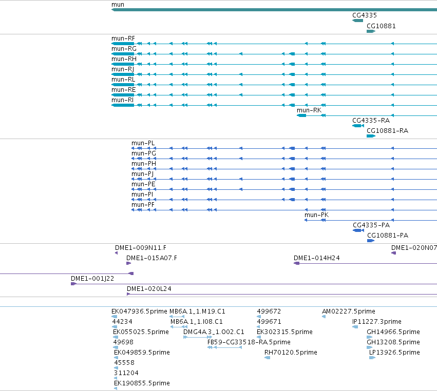
Task: Select the CG10881-RA transcript
Action: point(371,136)
